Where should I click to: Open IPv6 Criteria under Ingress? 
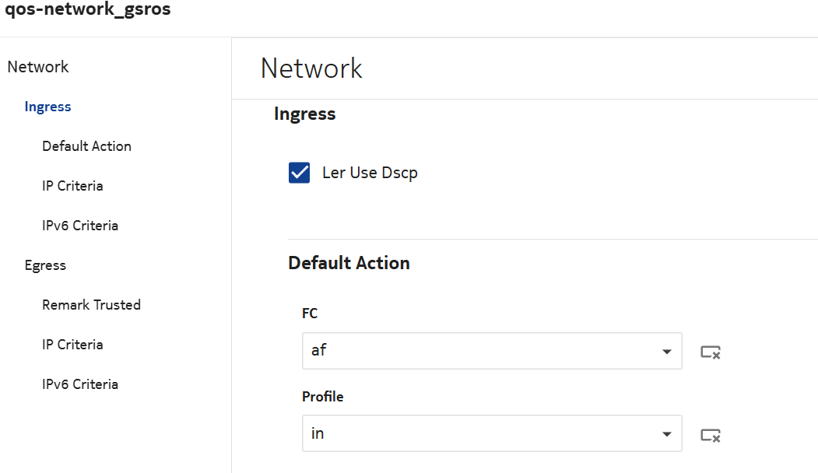80,226
